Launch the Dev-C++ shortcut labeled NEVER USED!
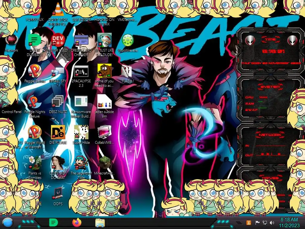305x229 pixels. 58,40
